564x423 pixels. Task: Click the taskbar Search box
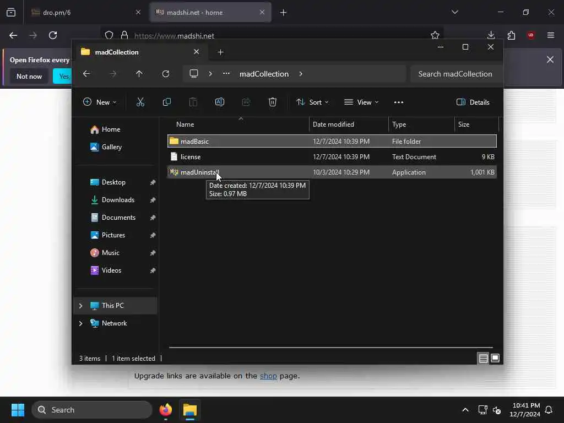click(92, 410)
